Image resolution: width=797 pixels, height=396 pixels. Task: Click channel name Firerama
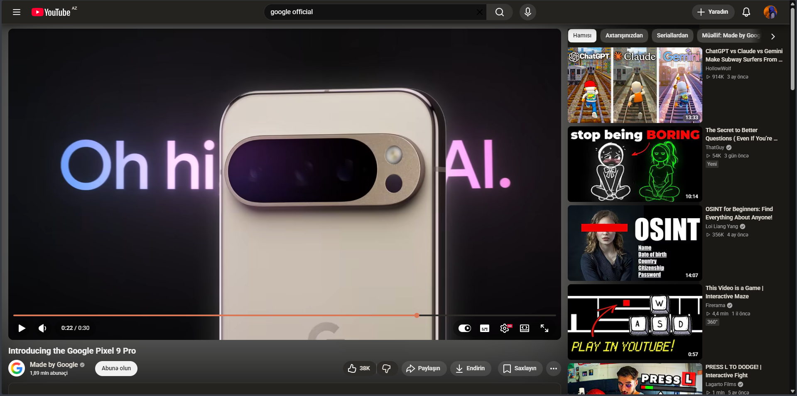(x=715, y=305)
